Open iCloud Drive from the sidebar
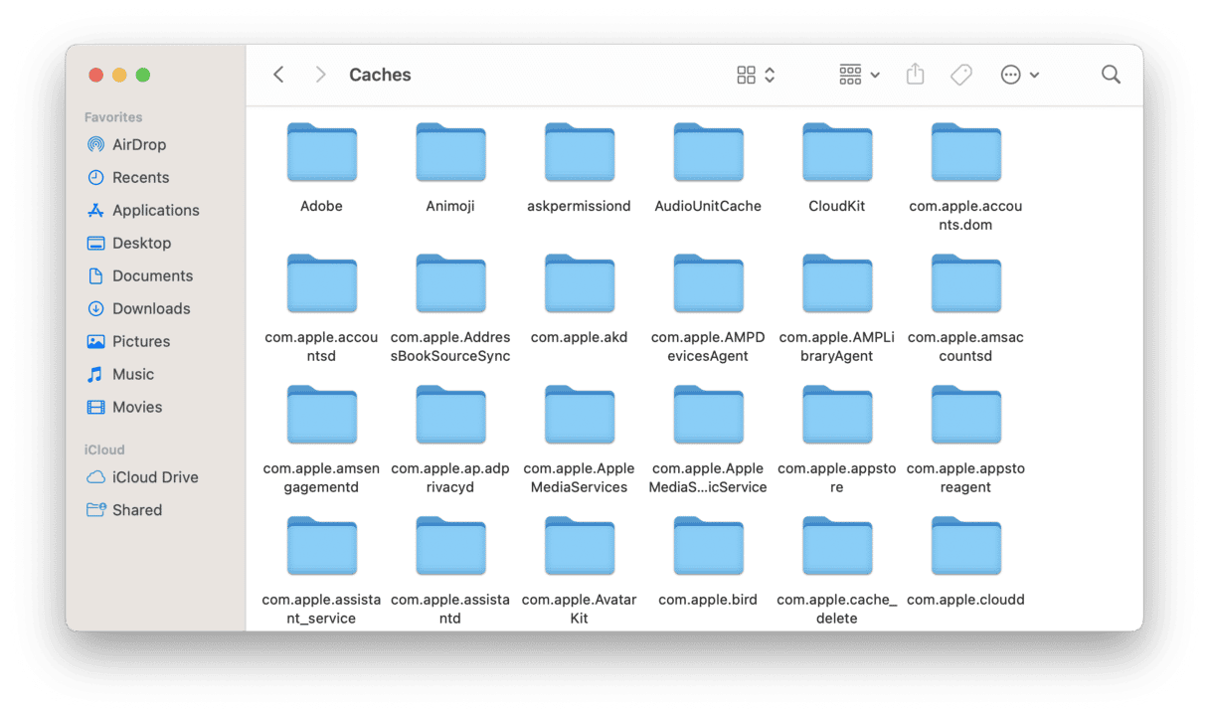The width and height of the screenshot is (1209, 718). click(154, 477)
